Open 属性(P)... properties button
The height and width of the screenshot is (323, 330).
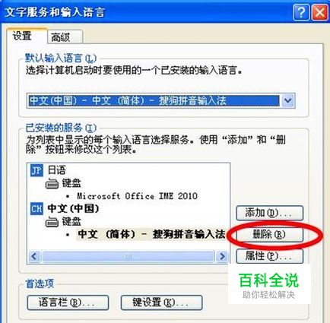click(270, 256)
